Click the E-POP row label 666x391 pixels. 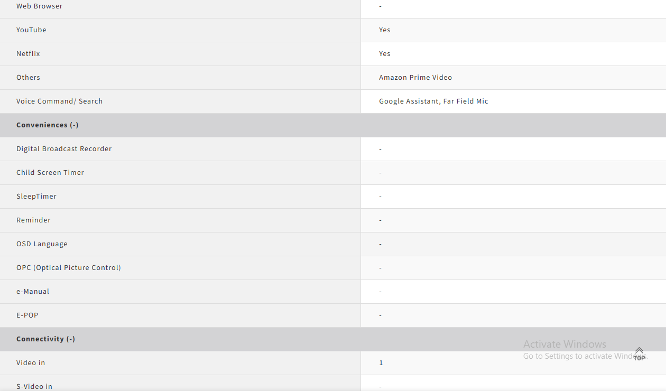tap(27, 315)
